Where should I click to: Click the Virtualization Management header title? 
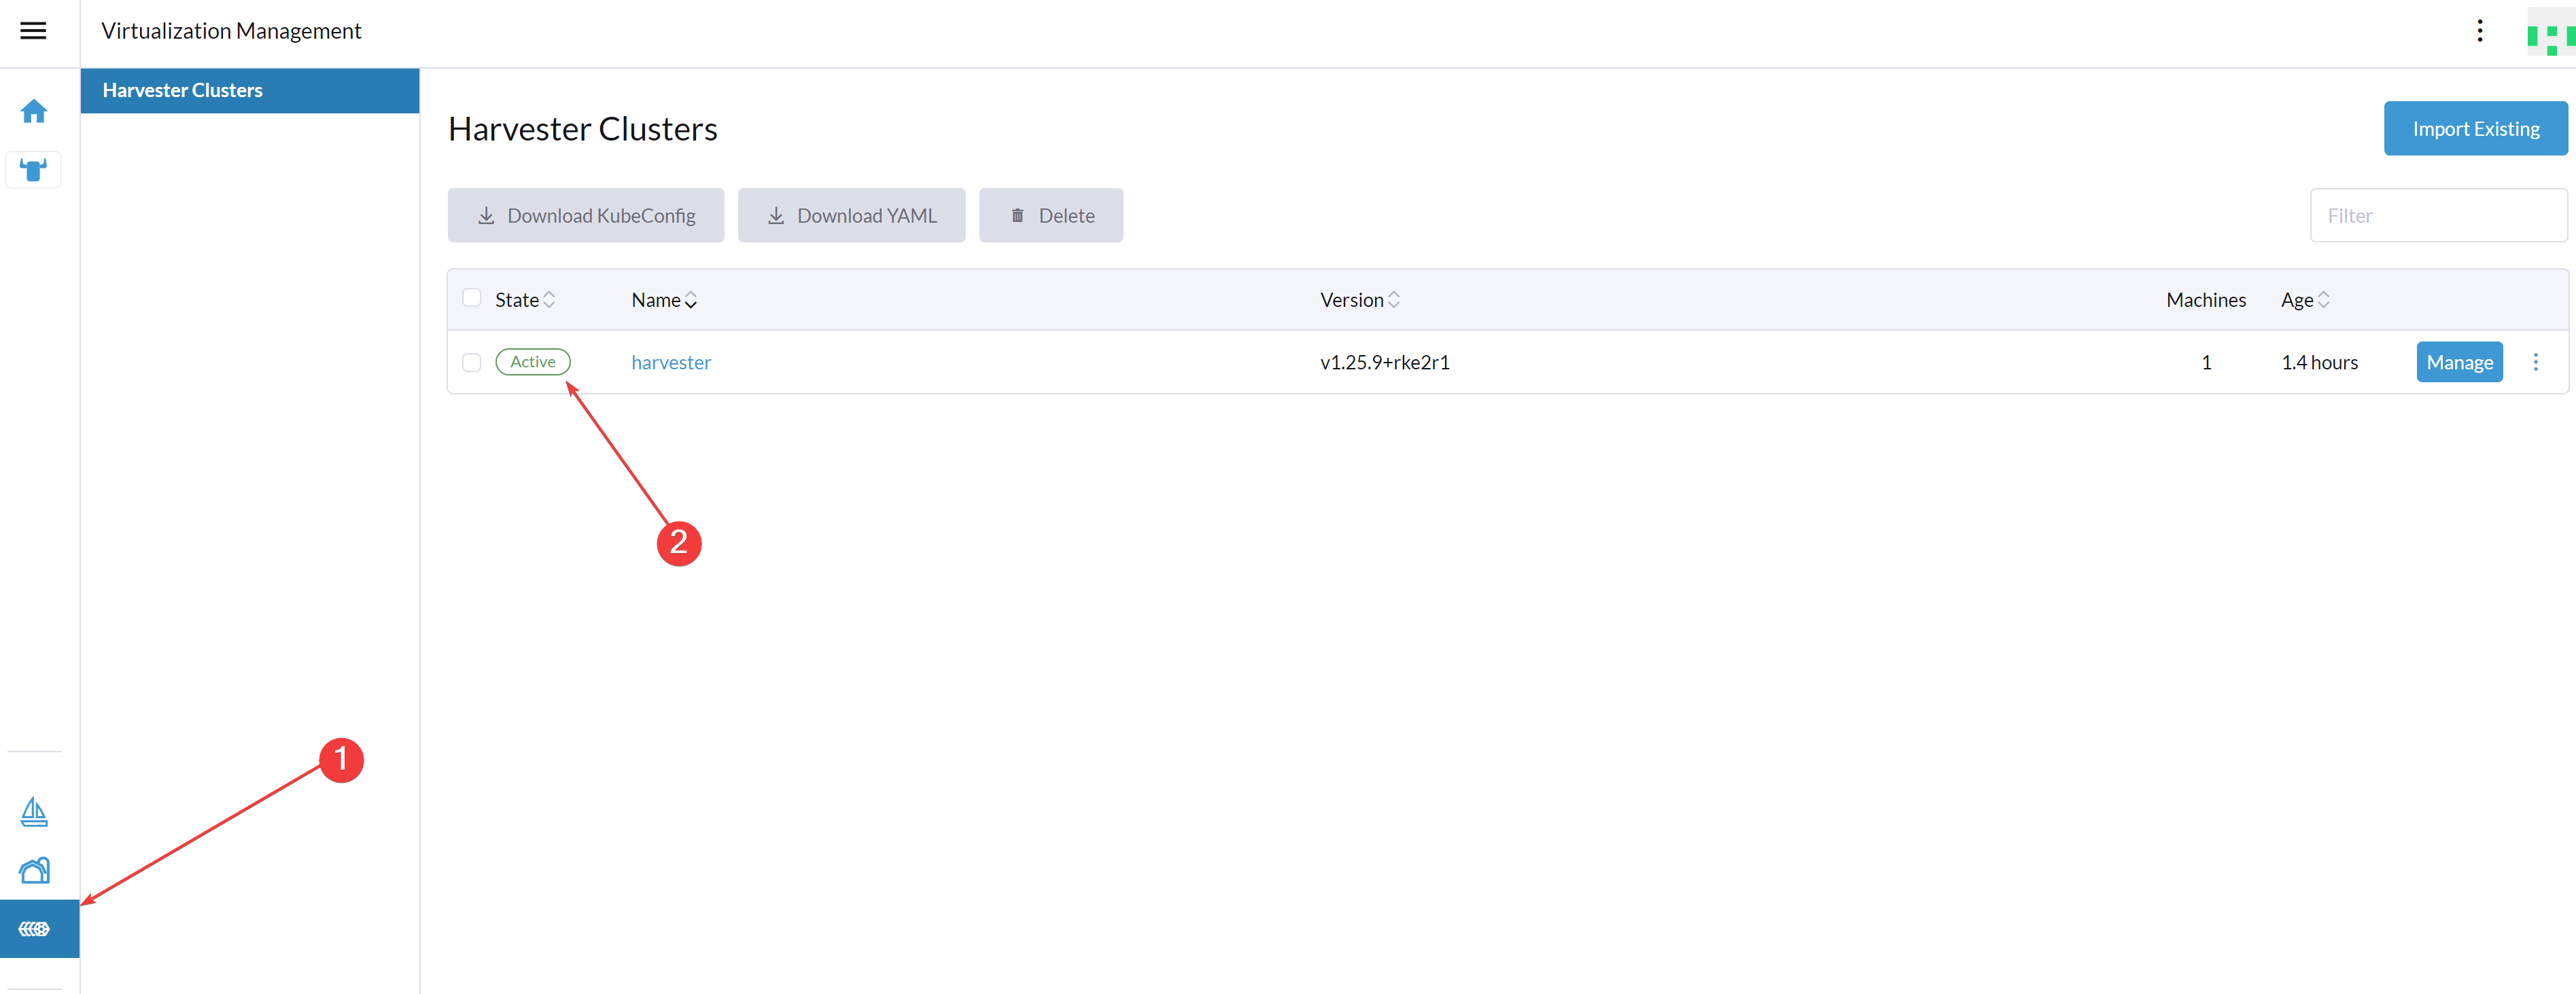coord(231,31)
